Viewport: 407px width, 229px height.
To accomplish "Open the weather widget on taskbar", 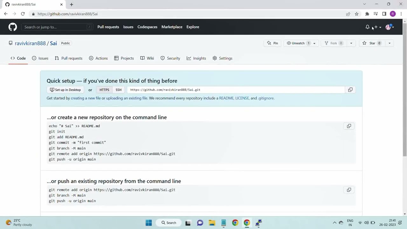I will 19,223.
